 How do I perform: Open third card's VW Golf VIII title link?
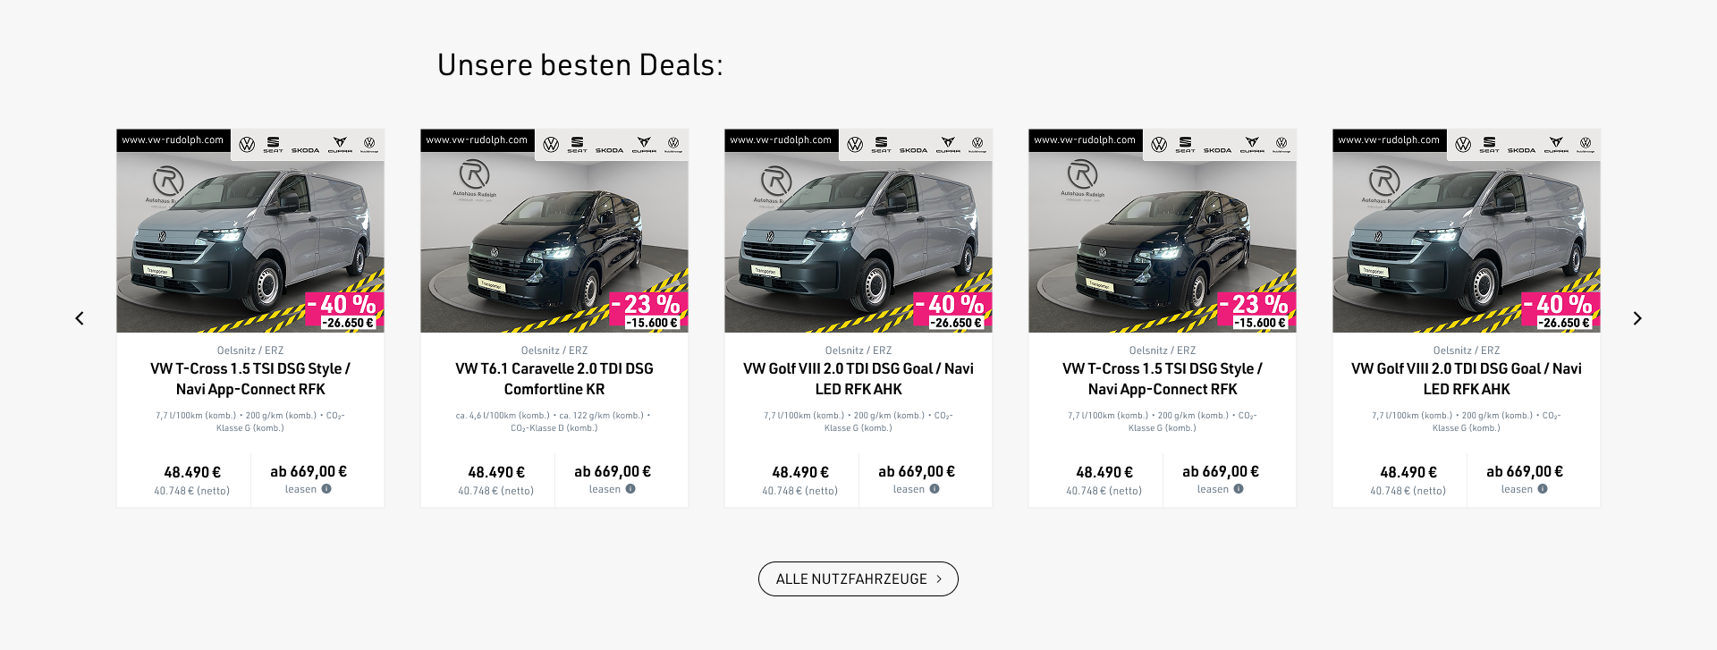click(x=858, y=378)
